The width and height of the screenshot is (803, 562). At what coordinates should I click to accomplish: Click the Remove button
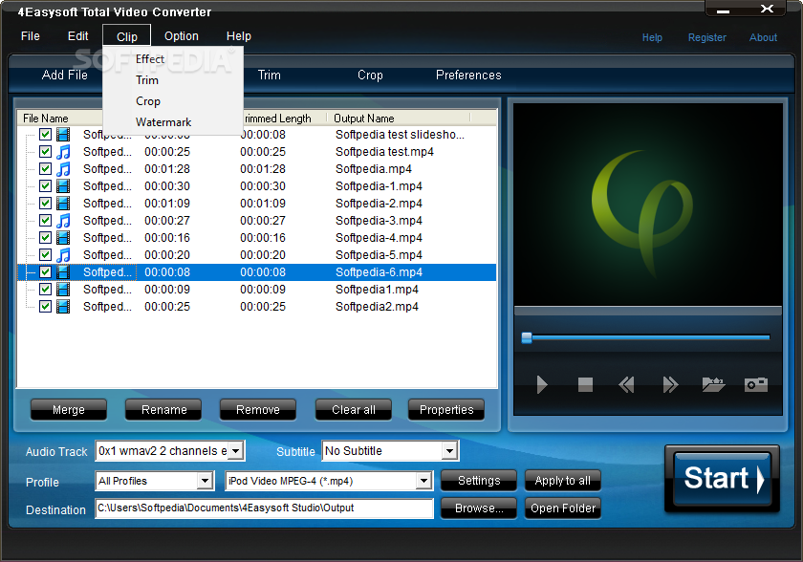258,410
